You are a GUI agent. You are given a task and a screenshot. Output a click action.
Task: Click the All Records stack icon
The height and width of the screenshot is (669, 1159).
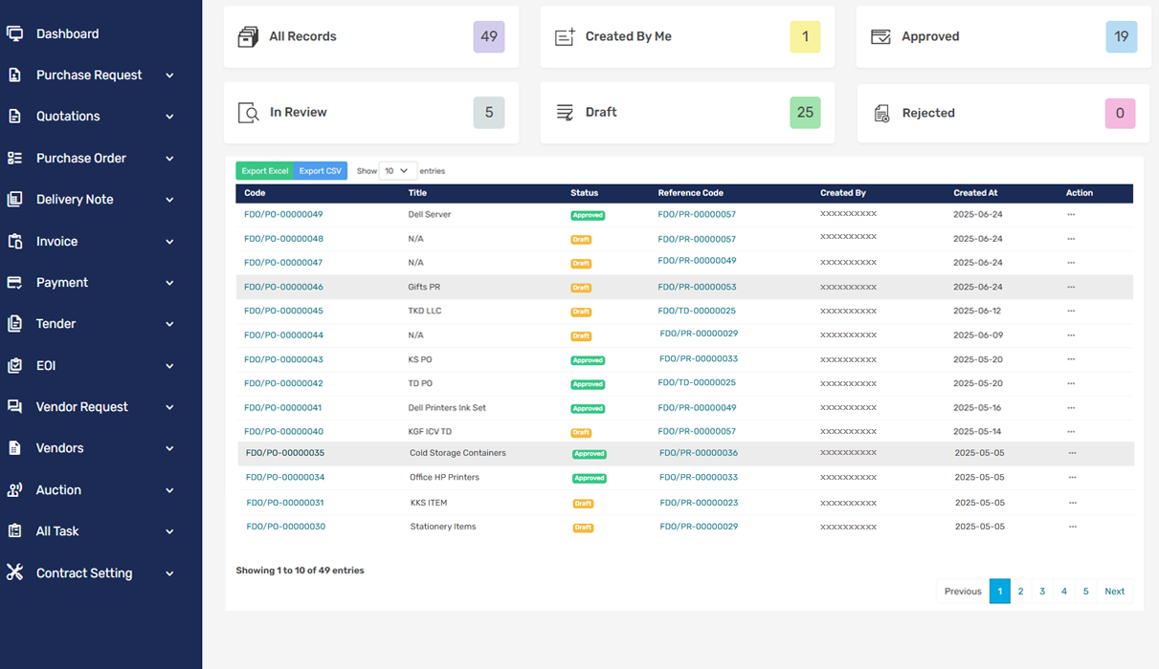coord(248,37)
